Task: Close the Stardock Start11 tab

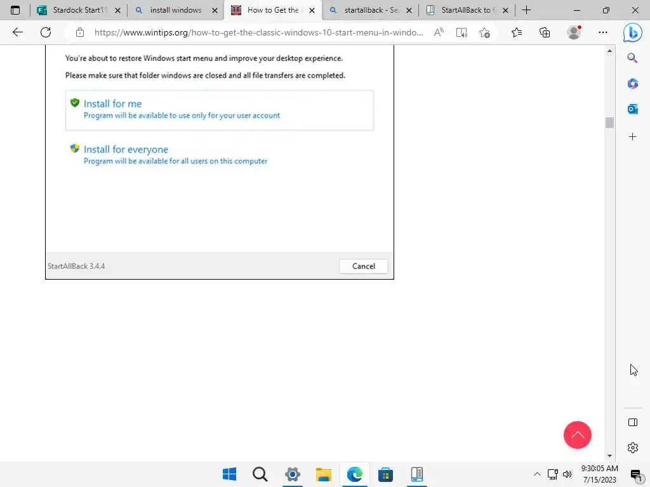Action: point(117,10)
